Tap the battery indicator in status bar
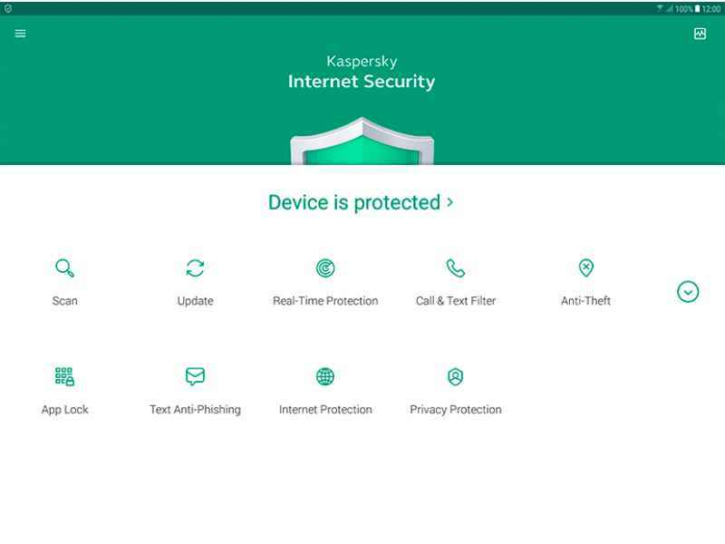The image size is (725, 544). (697, 8)
